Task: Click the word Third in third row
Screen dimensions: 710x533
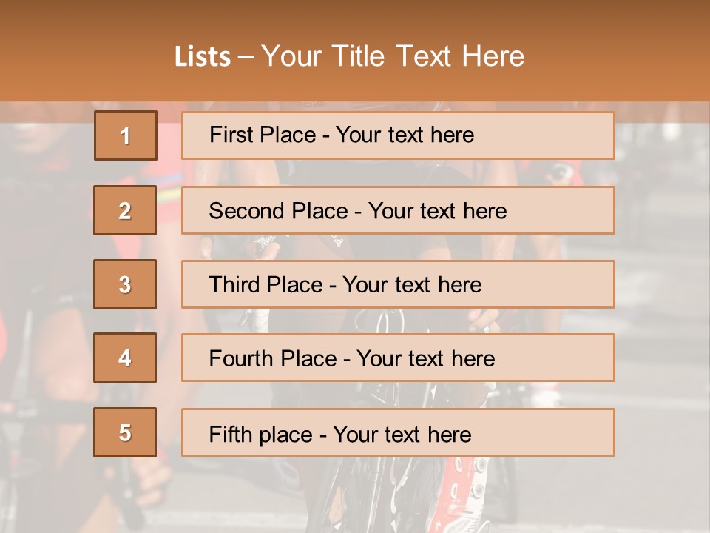Action: (232, 285)
